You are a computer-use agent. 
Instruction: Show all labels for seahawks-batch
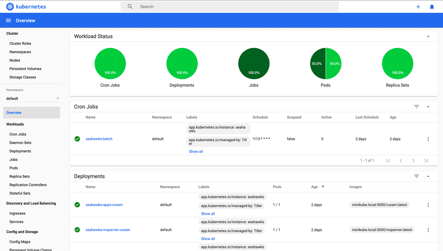196,151
